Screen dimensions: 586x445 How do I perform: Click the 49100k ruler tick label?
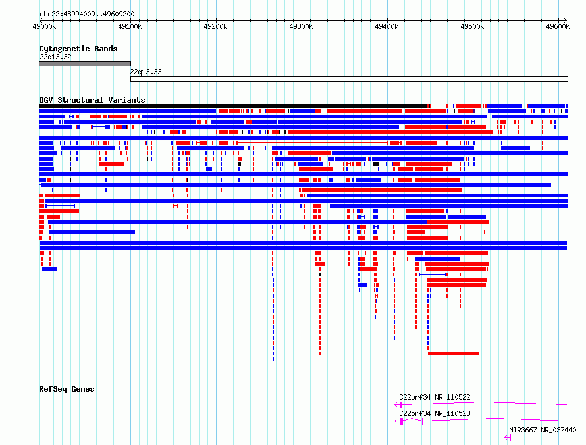(130, 26)
